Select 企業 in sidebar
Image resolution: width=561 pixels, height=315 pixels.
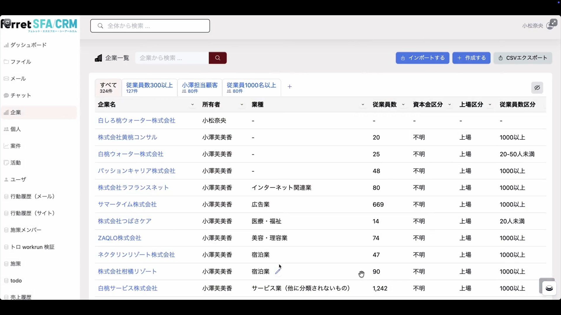(x=39, y=112)
